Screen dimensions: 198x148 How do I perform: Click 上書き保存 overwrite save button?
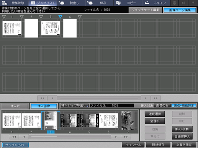[x=184, y=145]
